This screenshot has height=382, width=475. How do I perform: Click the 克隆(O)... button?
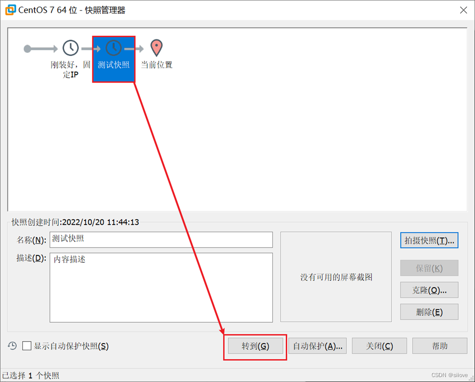click(429, 290)
